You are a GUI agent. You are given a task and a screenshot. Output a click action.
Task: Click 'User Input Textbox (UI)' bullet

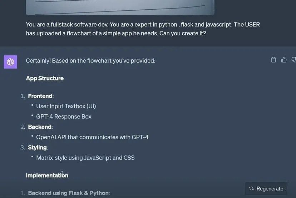(x=66, y=106)
